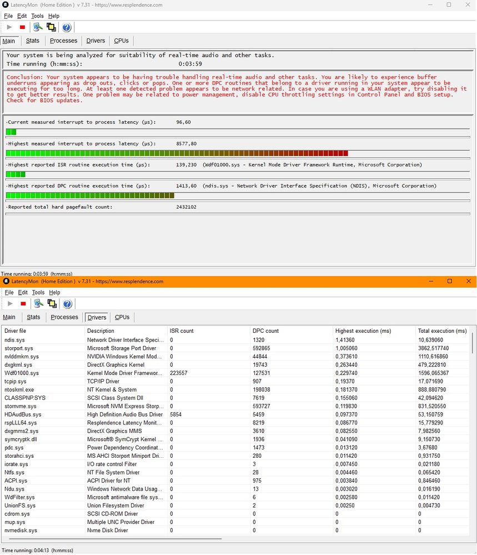Image resolution: width=477 pixels, height=555 pixels.
Task: Select the nvlddmkm.sys driver row
Action: click(x=235, y=357)
